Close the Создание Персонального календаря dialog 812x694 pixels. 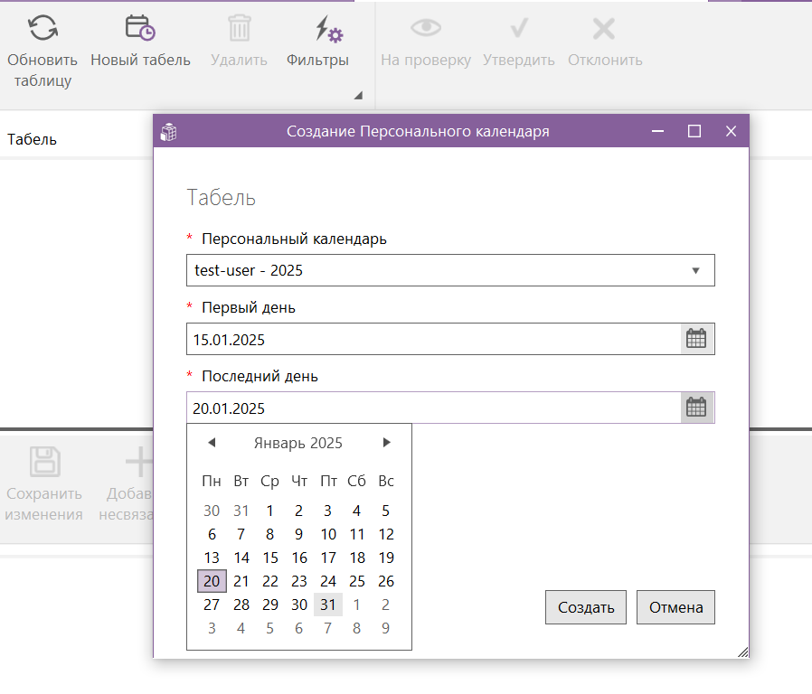731,131
